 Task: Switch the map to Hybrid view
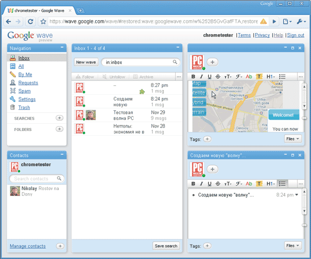click(199, 103)
